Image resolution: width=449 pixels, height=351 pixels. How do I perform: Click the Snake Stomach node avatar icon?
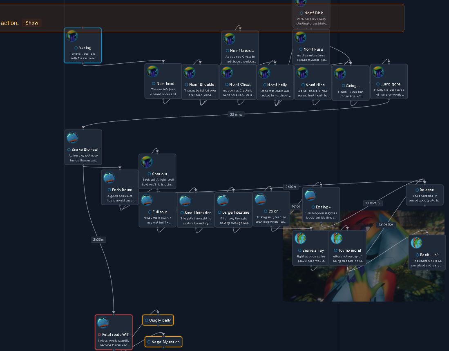click(x=72, y=138)
